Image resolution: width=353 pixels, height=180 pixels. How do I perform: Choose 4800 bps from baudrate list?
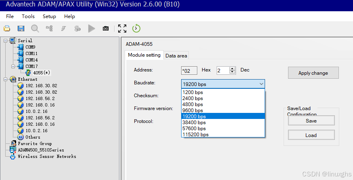[223, 104]
